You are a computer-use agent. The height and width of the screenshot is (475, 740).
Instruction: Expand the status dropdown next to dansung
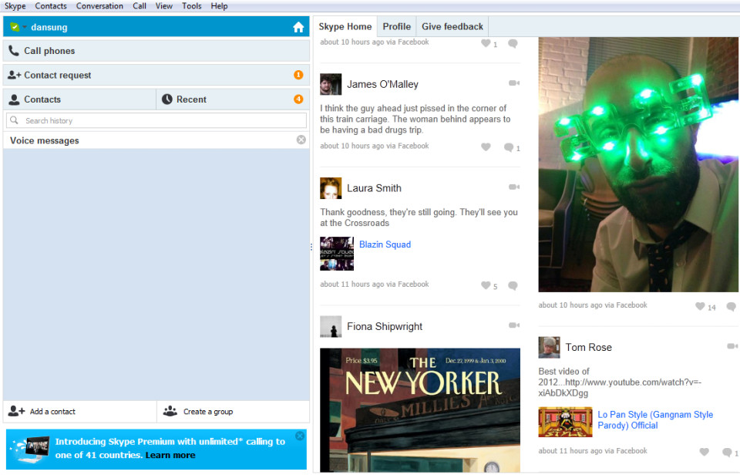click(x=25, y=28)
